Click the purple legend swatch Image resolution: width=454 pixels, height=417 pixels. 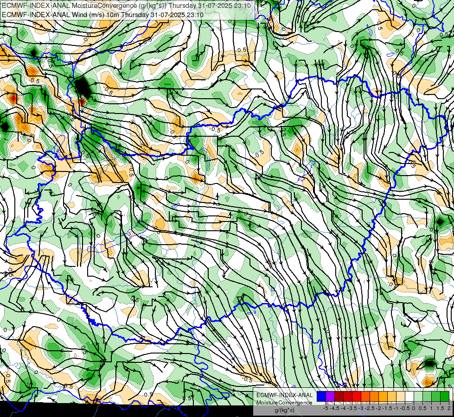click(x=330, y=397)
